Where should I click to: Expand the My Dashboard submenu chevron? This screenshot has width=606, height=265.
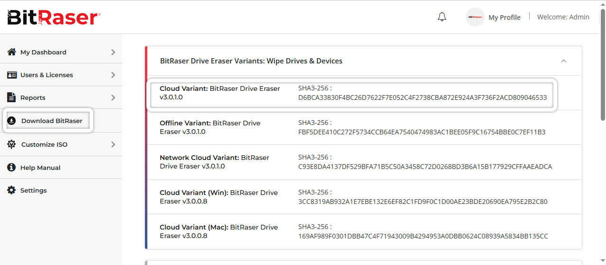click(x=113, y=52)
